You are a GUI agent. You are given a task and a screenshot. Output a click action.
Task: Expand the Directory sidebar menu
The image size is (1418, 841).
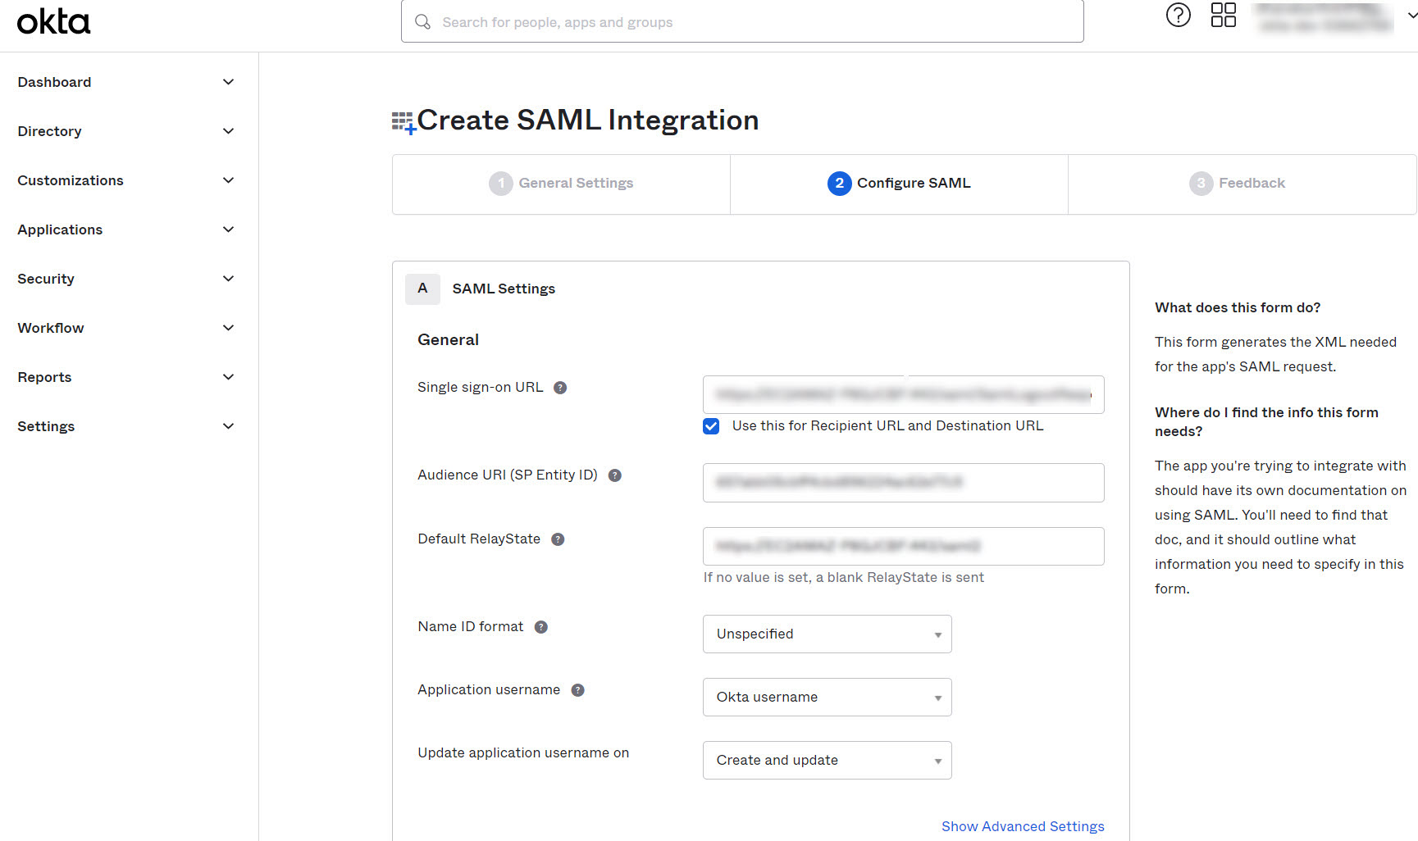coord(125,131)
